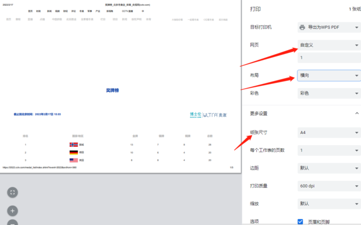361x225 pixels.
Task: Open the 彩色 color mode dropdown
Action: click(329, 93)
